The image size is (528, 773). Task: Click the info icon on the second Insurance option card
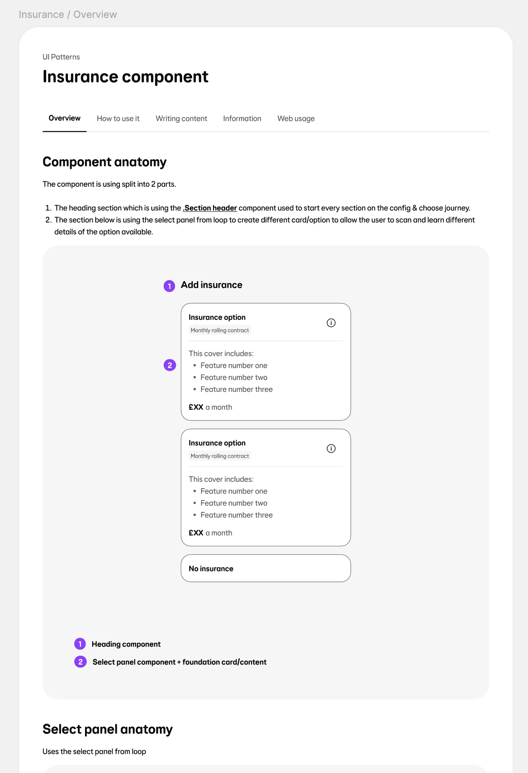point(331,449)
